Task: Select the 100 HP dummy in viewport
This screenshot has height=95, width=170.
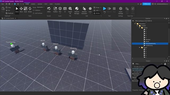Action: (44, 47)
